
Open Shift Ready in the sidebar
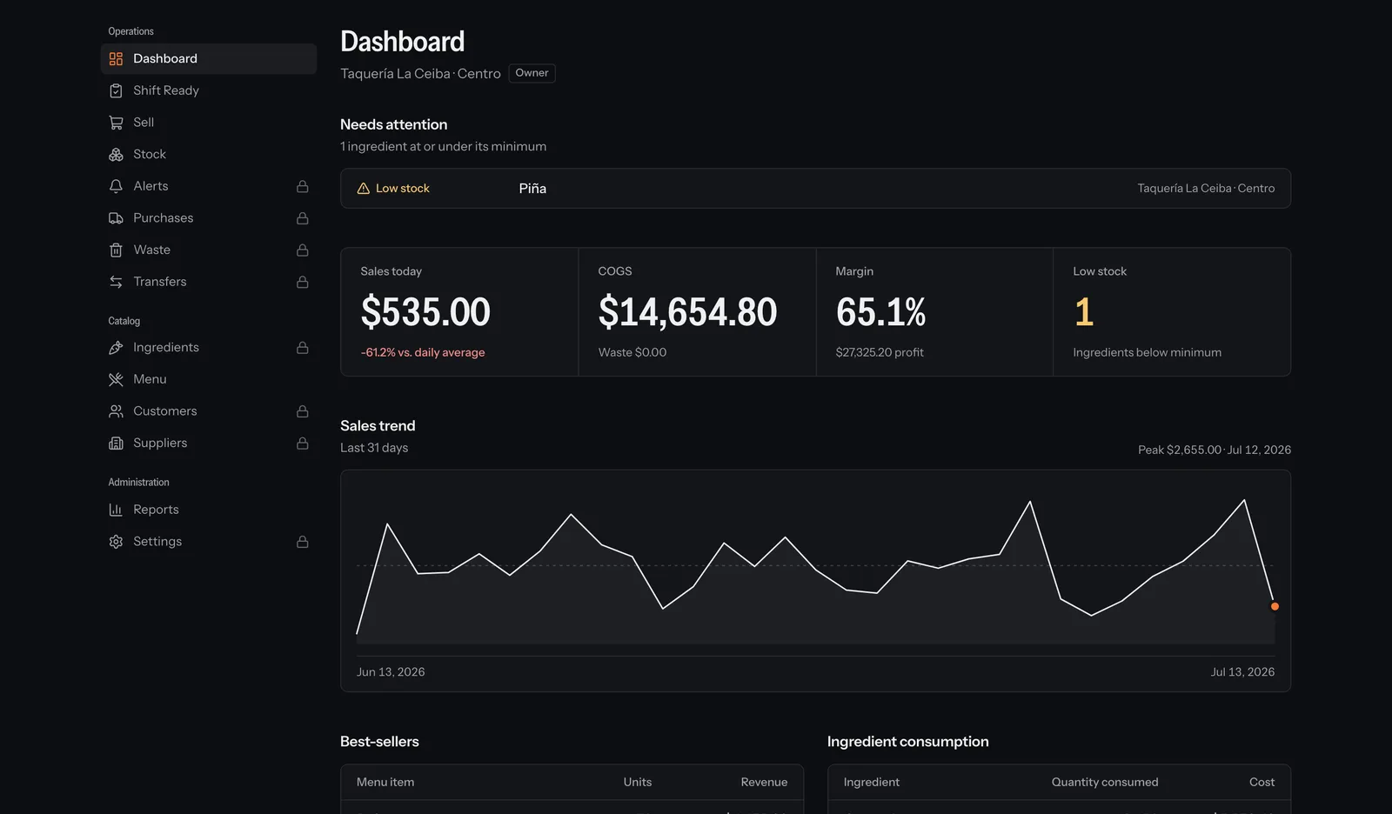click(x=209, y=90)
